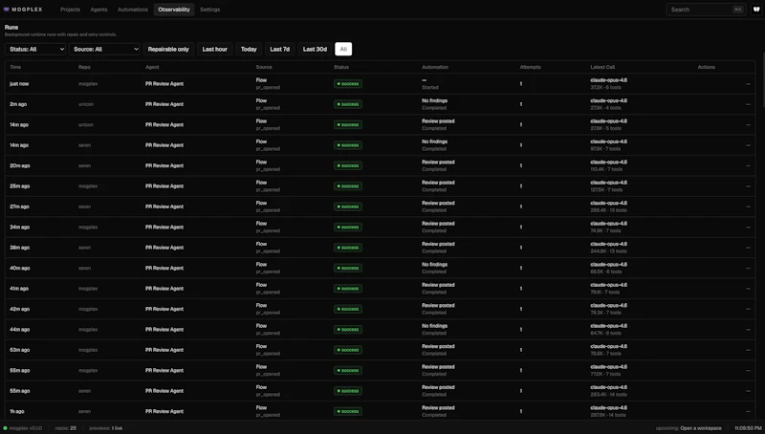Open the Automations tab
Image resolution: width=765 pixels, height=434 pixels.
click(133, 10)
